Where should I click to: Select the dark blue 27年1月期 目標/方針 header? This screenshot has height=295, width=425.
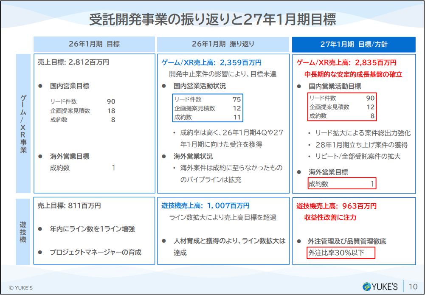(353, 44)
